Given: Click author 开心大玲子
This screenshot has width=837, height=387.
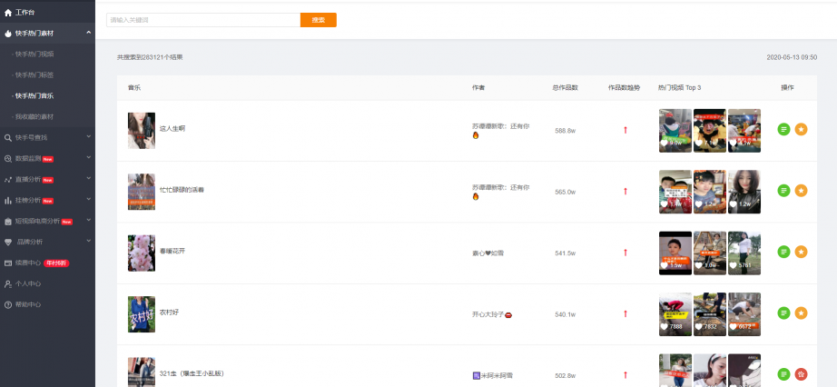Looking at the screenshot, I should pos(492,314).
